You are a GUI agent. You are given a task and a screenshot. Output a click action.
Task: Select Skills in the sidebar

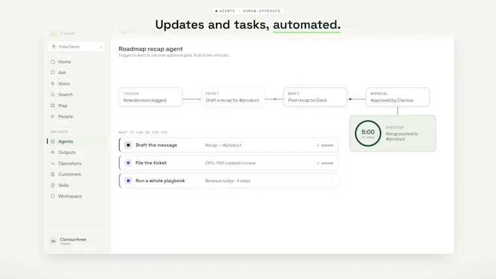[76, 185]
